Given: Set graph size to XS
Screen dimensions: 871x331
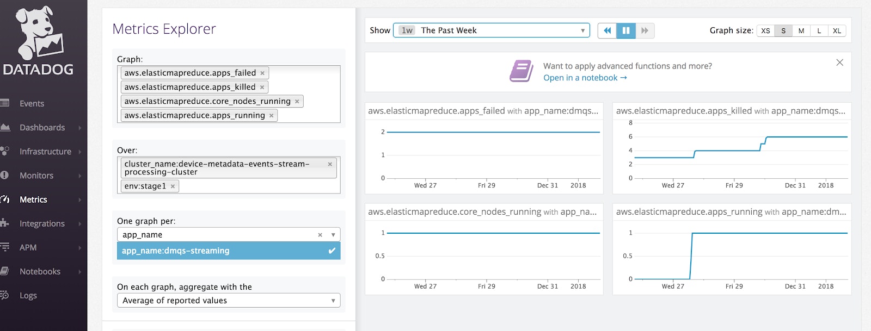Looking at the screenshot, I should pyautogui.click(x=765, y=31).
